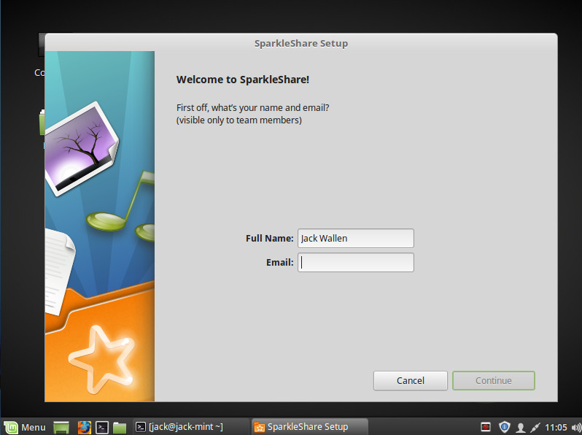Click the Full Name text field
This screenshot has width=582, height=435.
coord(355,238)
